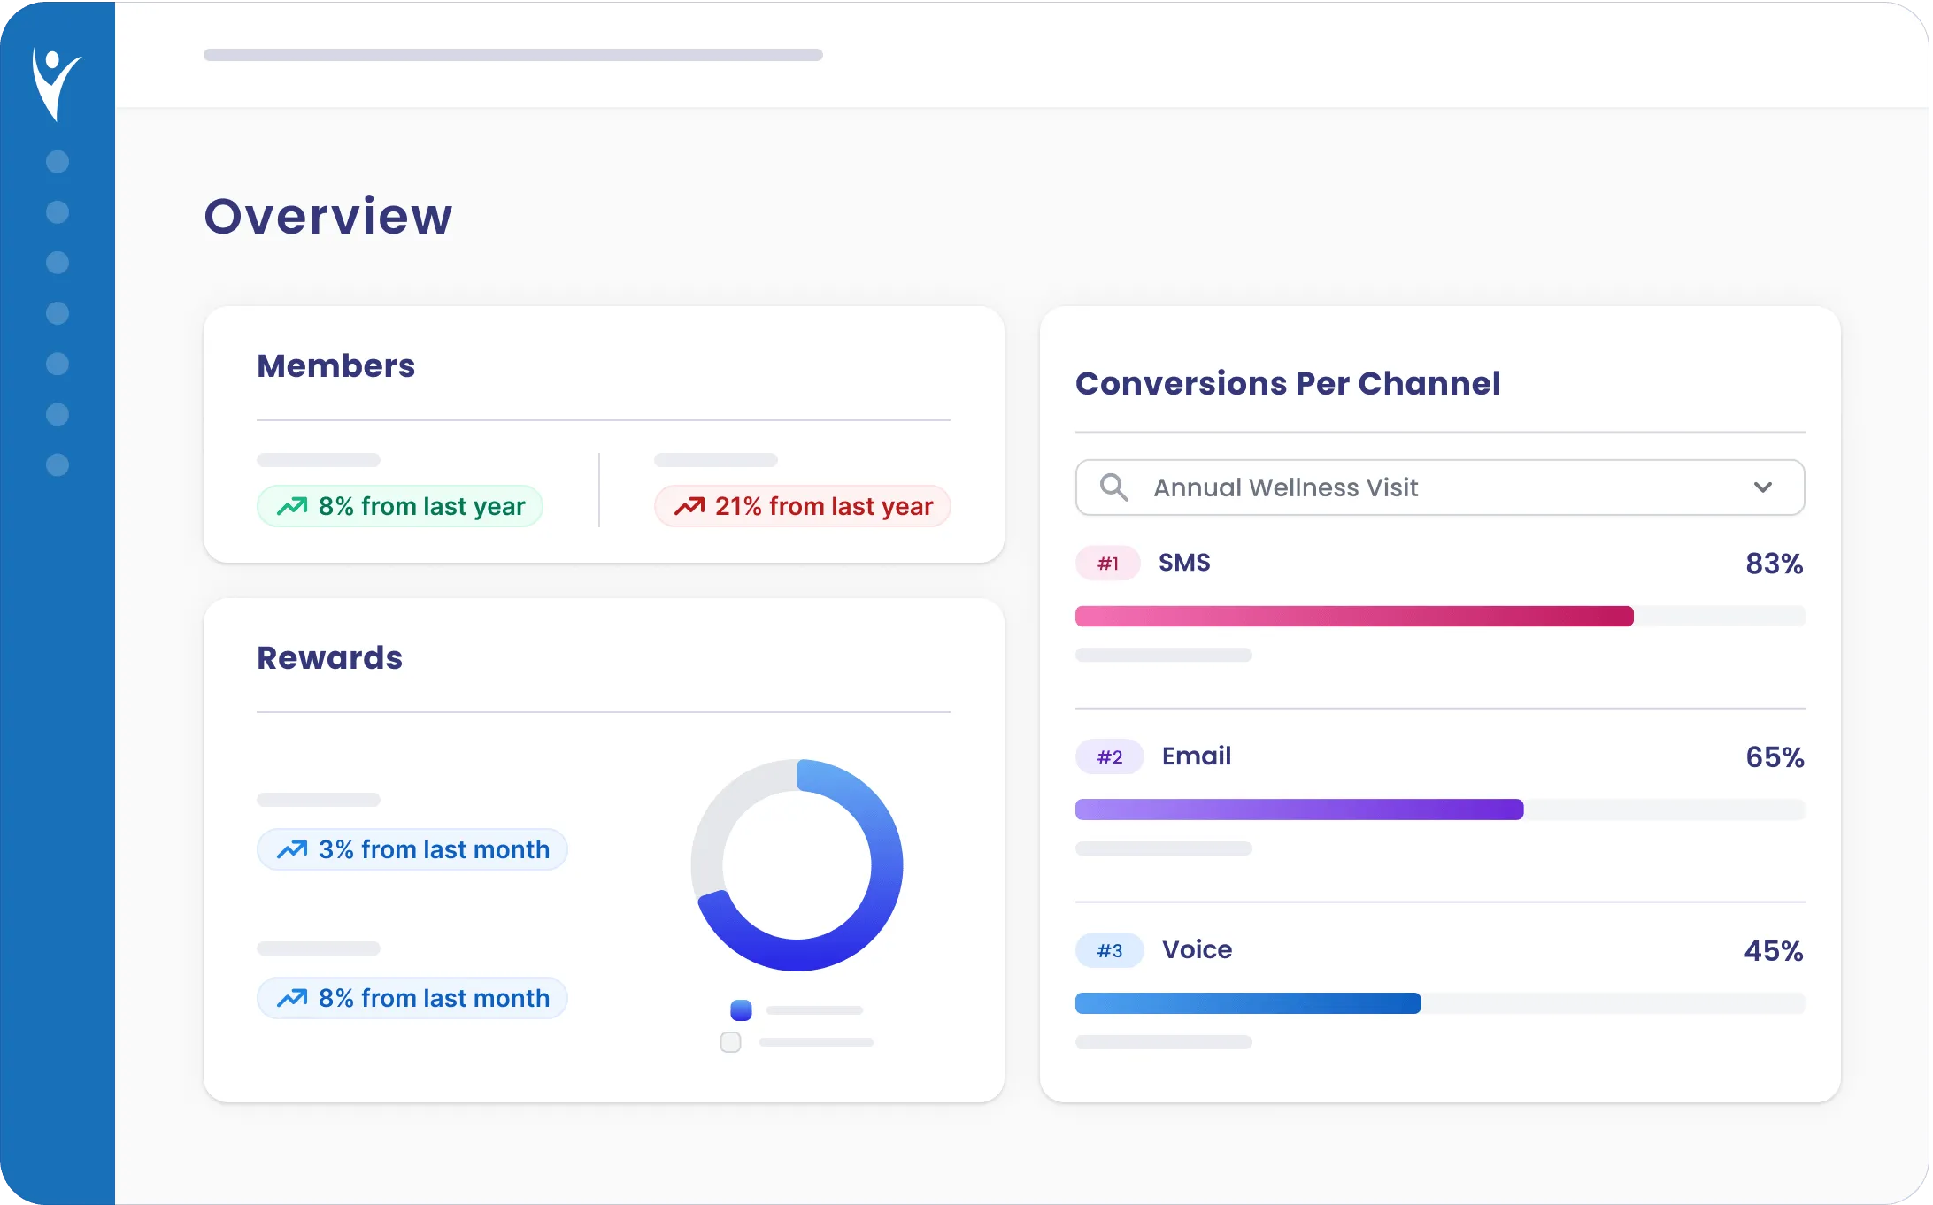
Task: Click the green trend arrow beside 8% last year
Action: point(292,506)
